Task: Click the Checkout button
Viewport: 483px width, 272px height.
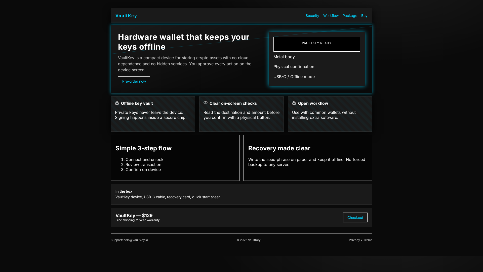Action: pyautogui.click(x=355, y=218)
